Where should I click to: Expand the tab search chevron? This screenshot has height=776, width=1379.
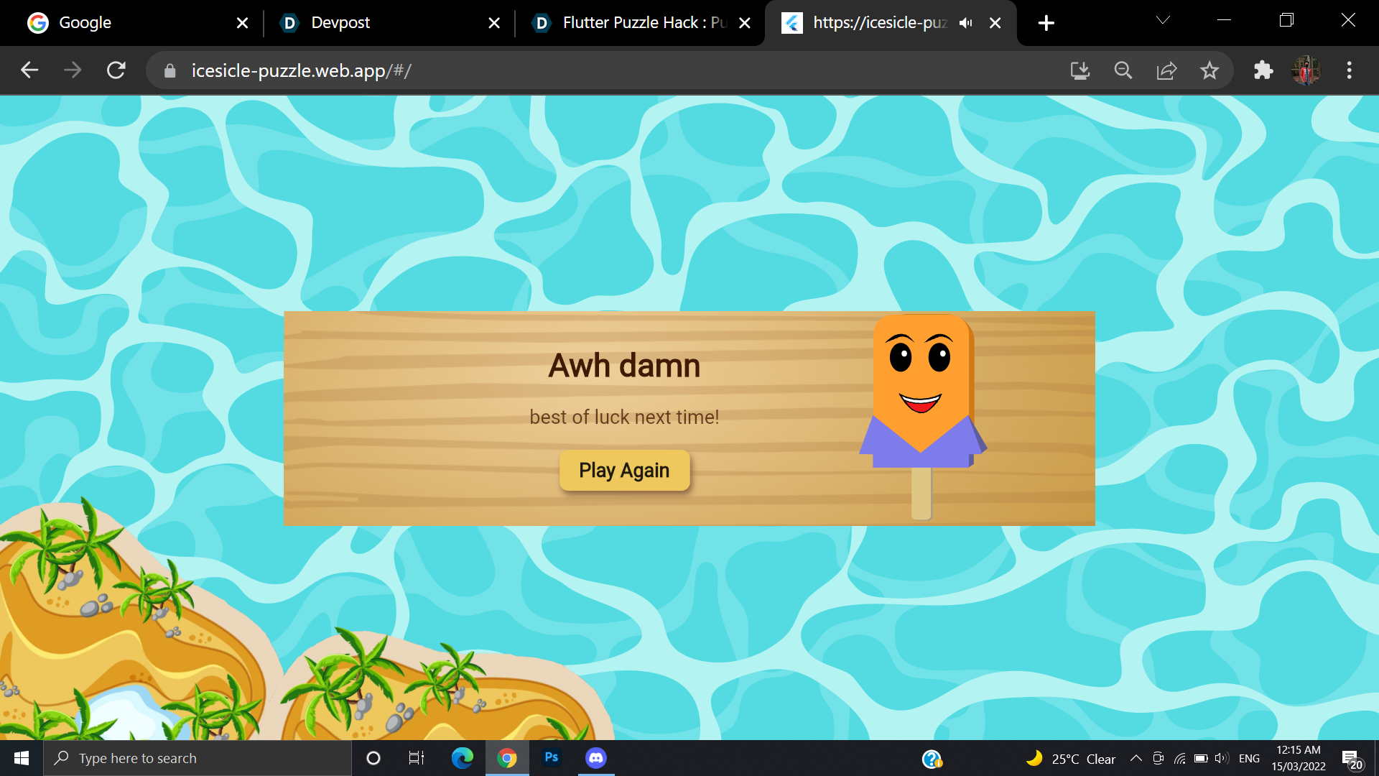click(1163, 21)
